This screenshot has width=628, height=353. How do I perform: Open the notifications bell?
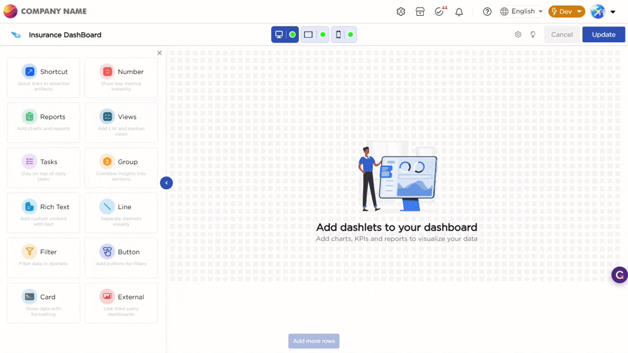(x=459, y=11)
